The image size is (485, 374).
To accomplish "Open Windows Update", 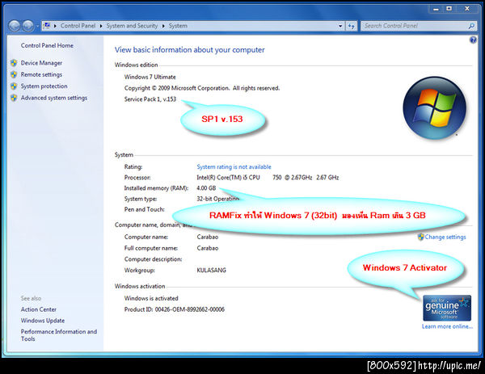I will (x=43, y=321).
